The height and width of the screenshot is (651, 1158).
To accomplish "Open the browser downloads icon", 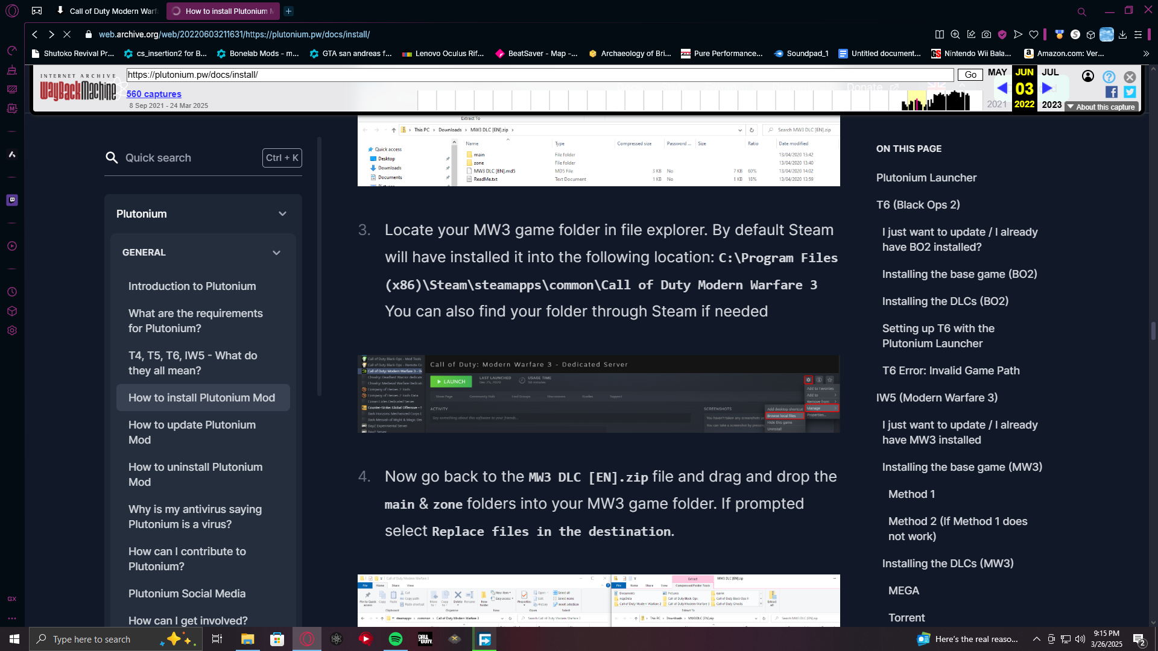I will 1122,34.
